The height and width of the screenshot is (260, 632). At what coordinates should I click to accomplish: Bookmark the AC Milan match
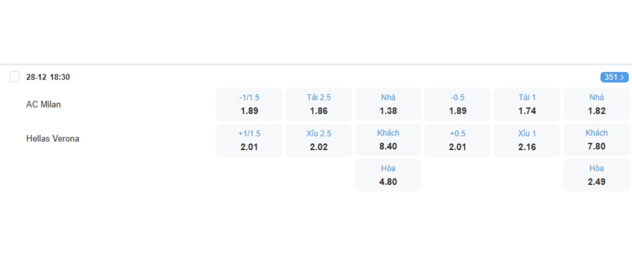coord(14,77)
